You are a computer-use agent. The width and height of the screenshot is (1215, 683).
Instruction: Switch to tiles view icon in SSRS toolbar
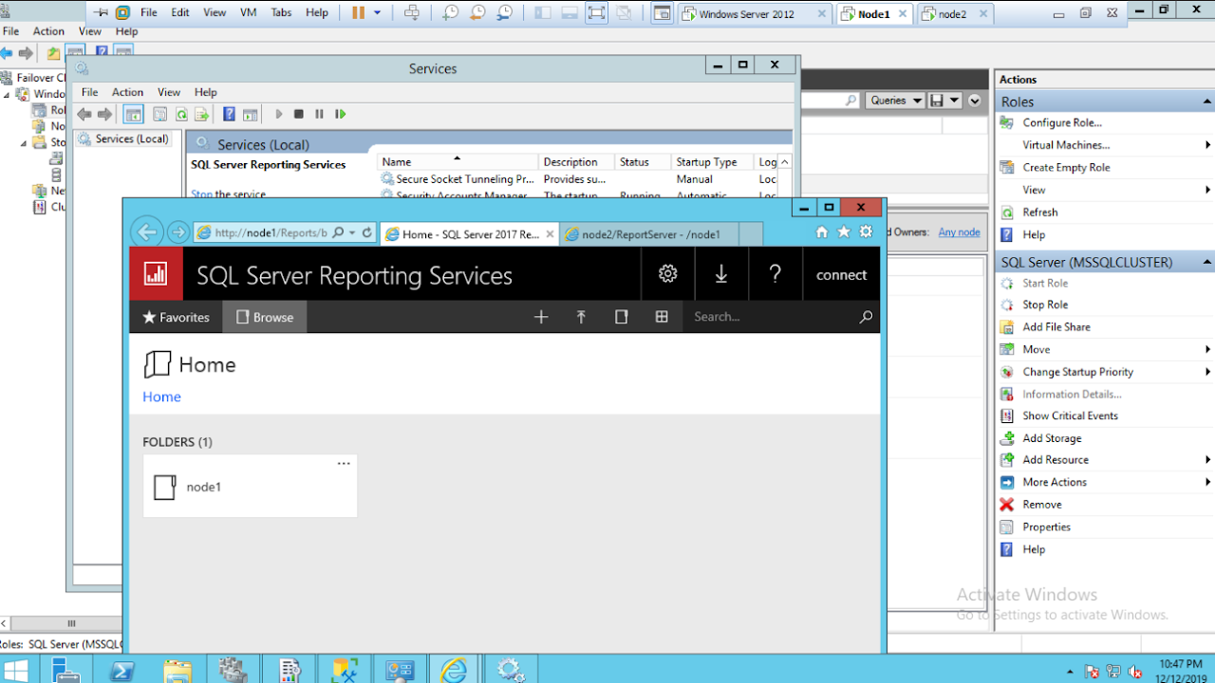(x=662, y=317)
